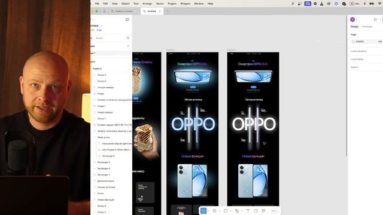Open Pen tool options dropdown arrow
This screenshot has height=215, width=383.
(242, 211)
